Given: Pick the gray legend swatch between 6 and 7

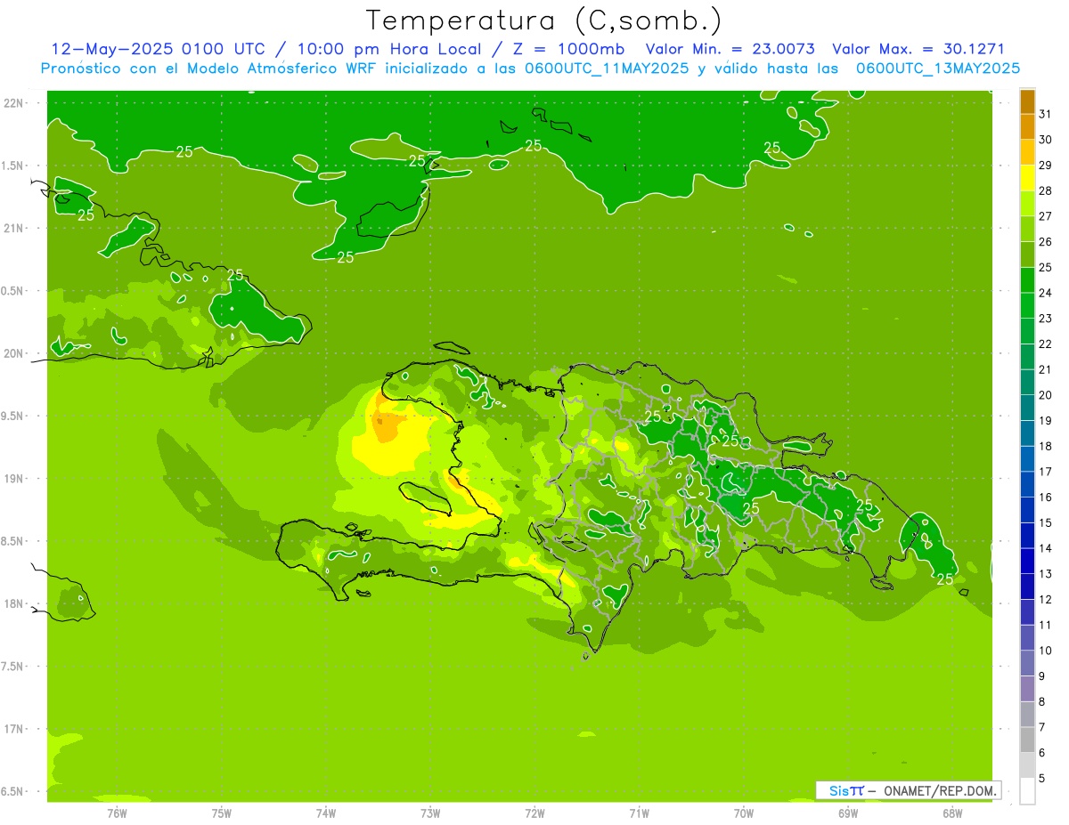Looking at the screenshot, I should (1027, 740).
